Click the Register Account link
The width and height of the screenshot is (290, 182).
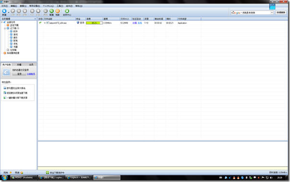pyautogui.click(x=31, y=74)
